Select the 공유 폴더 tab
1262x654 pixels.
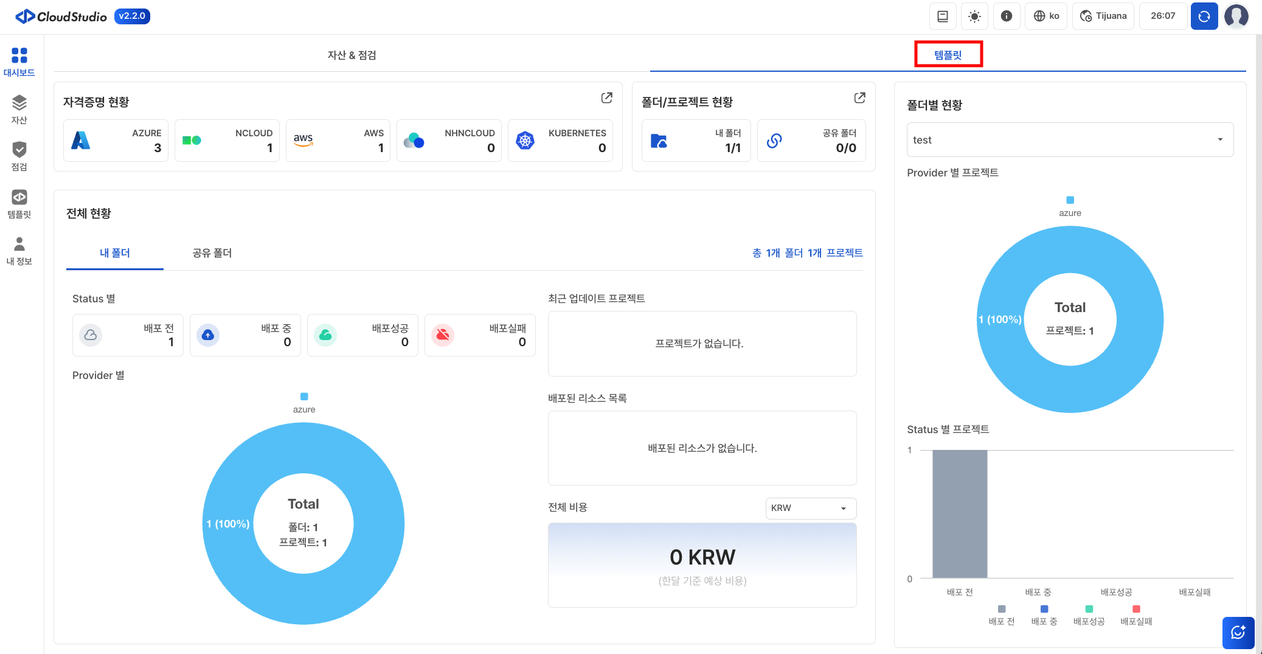pyautogui.click(x=212, y=253)
